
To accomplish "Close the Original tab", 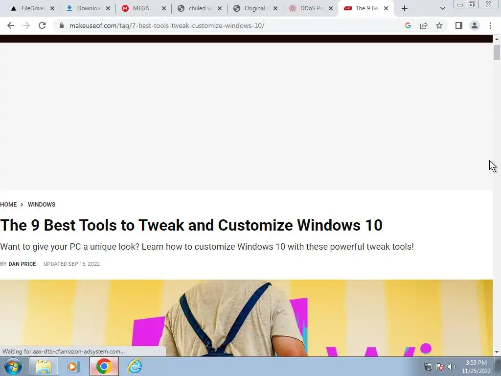I will [x=275, y=8].
